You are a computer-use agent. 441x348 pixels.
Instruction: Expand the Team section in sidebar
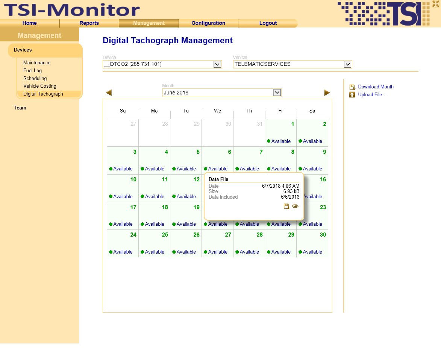[20, 108]
